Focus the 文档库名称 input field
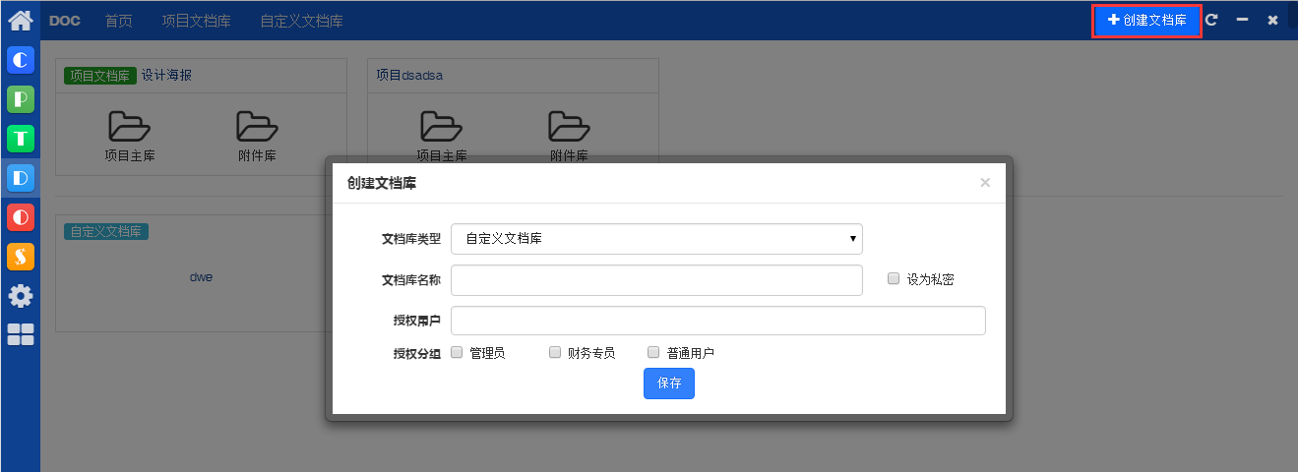Viewport: 1298px width, 472px height. (x=656, y=279)
